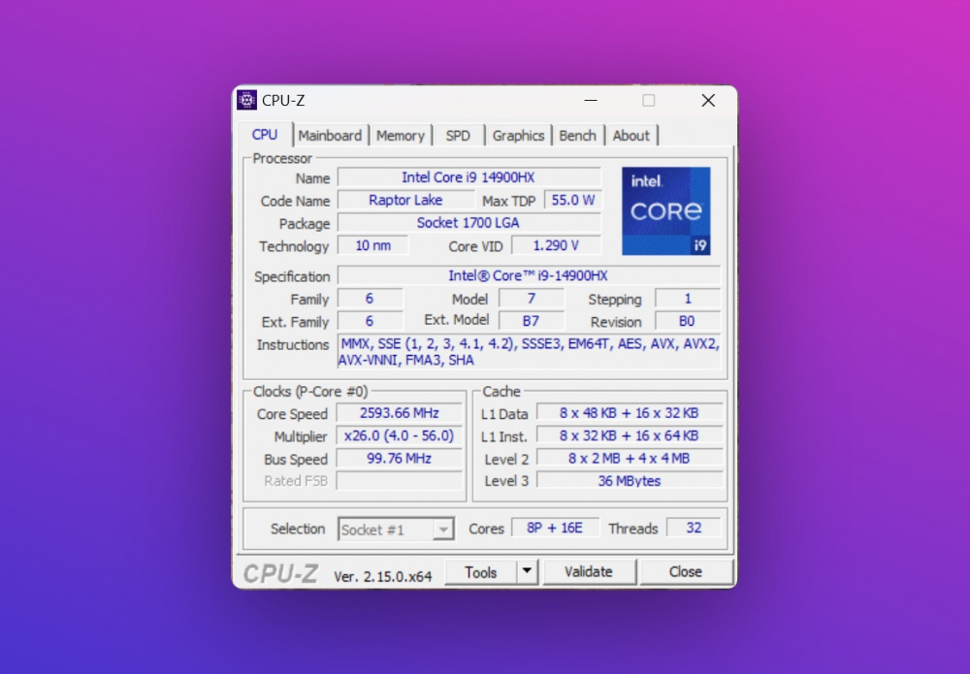The height and width of the screenshot is (674, 970).
Task: Select the Instructions text area
Action: [529, 352]
